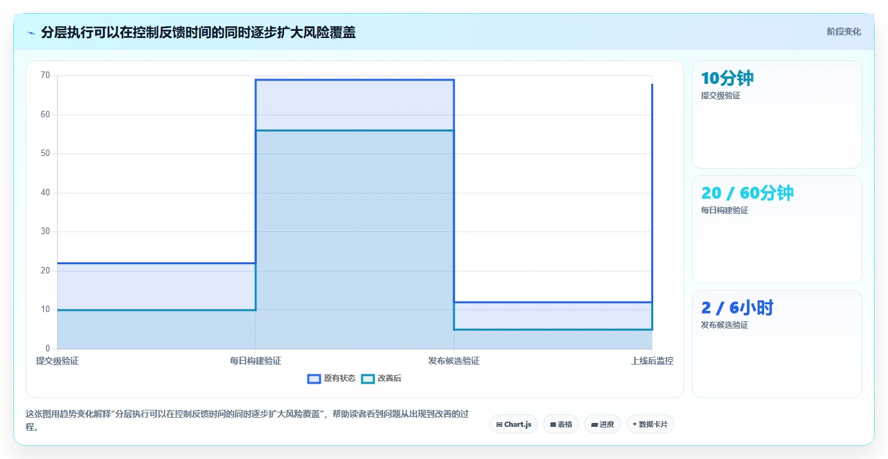Click the 阶段变化 label in header
888x459 pixels.
click(x=843, y=31)
